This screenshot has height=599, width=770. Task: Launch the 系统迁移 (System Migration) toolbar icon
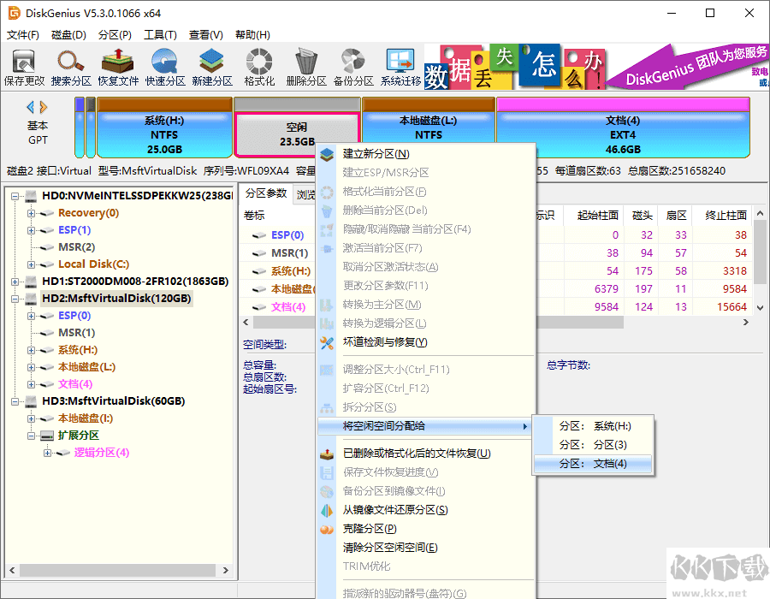400,67
